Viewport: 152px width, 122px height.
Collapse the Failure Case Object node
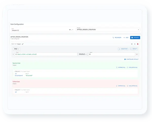point(14,90)
